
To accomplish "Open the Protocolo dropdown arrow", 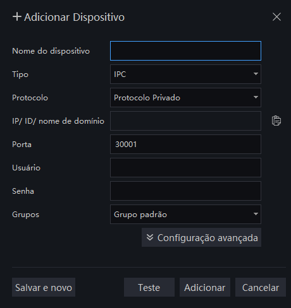I will (x=256, y=97).
